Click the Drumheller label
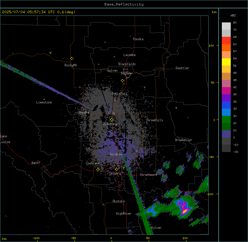This screenshot has width=248, height=242. 184,140
